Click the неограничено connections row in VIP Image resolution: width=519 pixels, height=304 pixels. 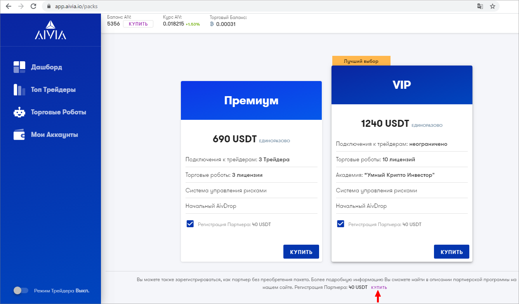point(402,144)
